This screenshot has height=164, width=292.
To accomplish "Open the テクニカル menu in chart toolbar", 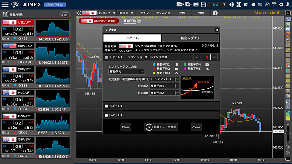I will [163, 13].
